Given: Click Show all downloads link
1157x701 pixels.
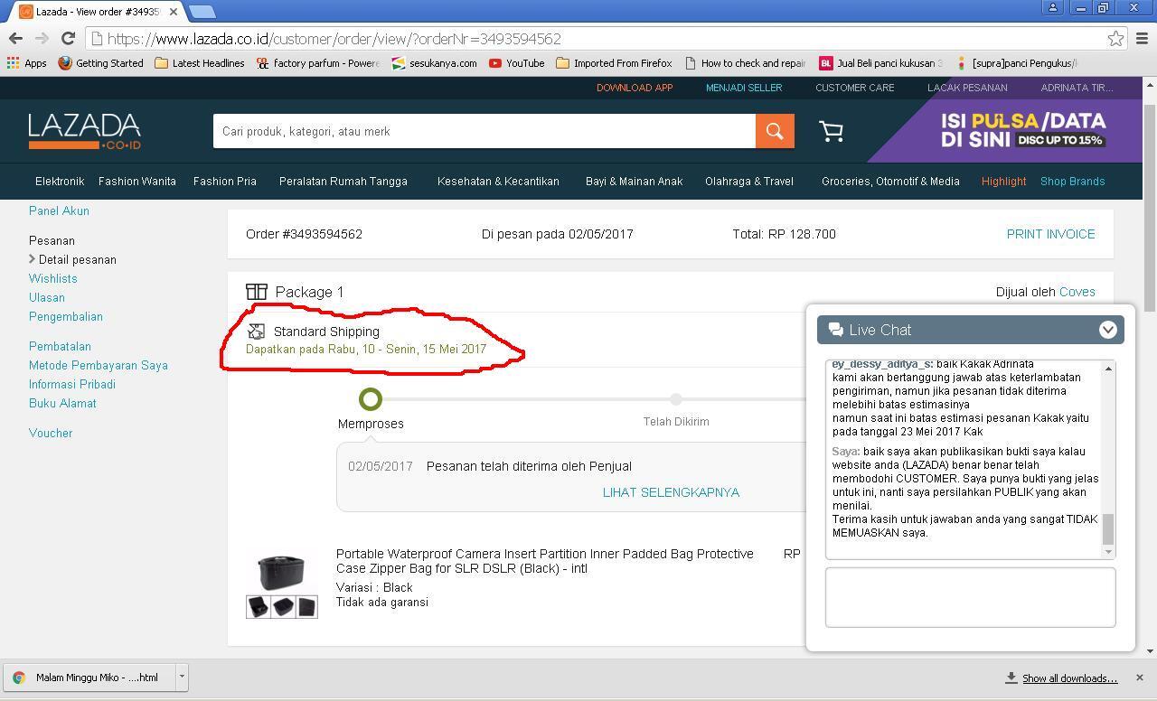Looking at the screenshot, I should 1069,678.
